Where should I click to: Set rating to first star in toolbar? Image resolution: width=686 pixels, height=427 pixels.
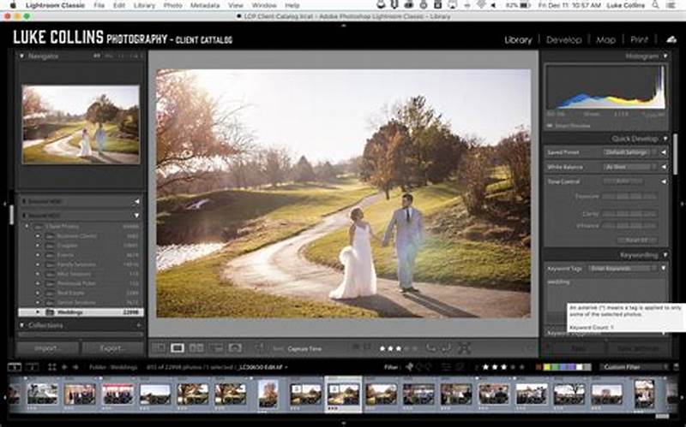[382, 349]
